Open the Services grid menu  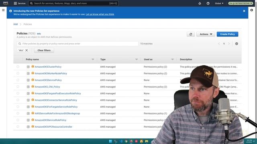coord(20,3)
